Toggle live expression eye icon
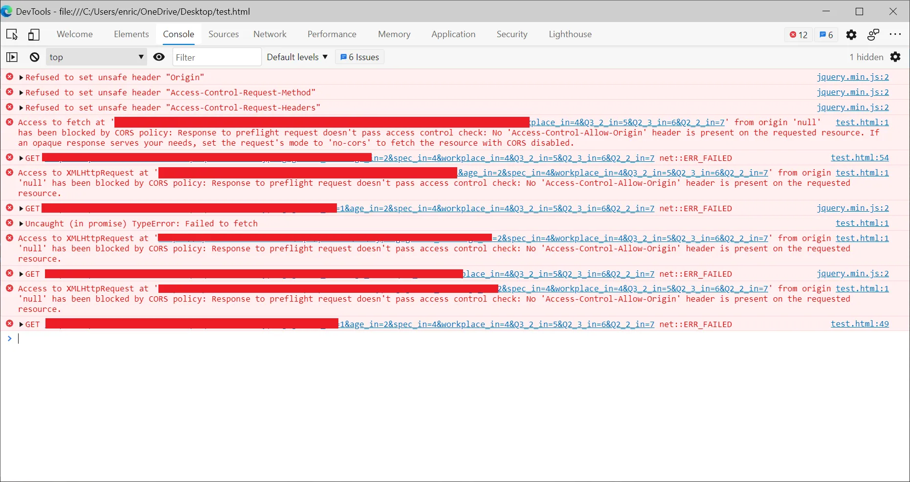This screenshot has width=910, height=482. pyautogui.click(x=159, y=57)
